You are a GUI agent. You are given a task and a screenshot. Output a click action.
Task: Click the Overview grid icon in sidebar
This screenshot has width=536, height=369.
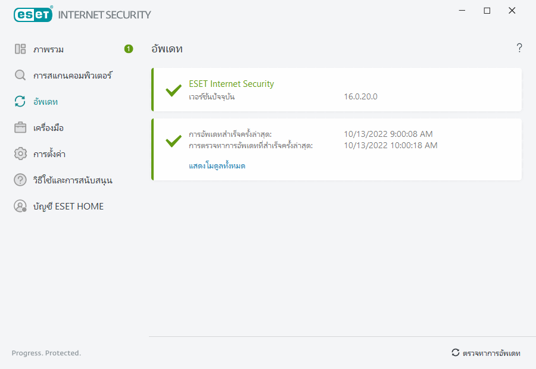point(20,49)
